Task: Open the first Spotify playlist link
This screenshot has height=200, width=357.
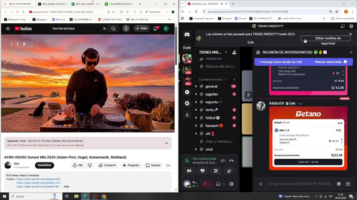Action: 39,179
